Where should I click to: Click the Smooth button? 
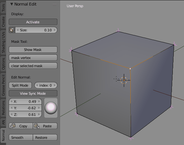click(21, 138)
